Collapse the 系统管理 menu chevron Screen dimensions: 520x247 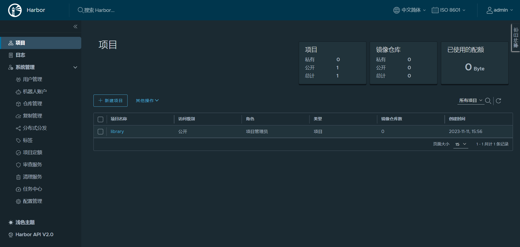pyautogui.click(x=75, y=67)
